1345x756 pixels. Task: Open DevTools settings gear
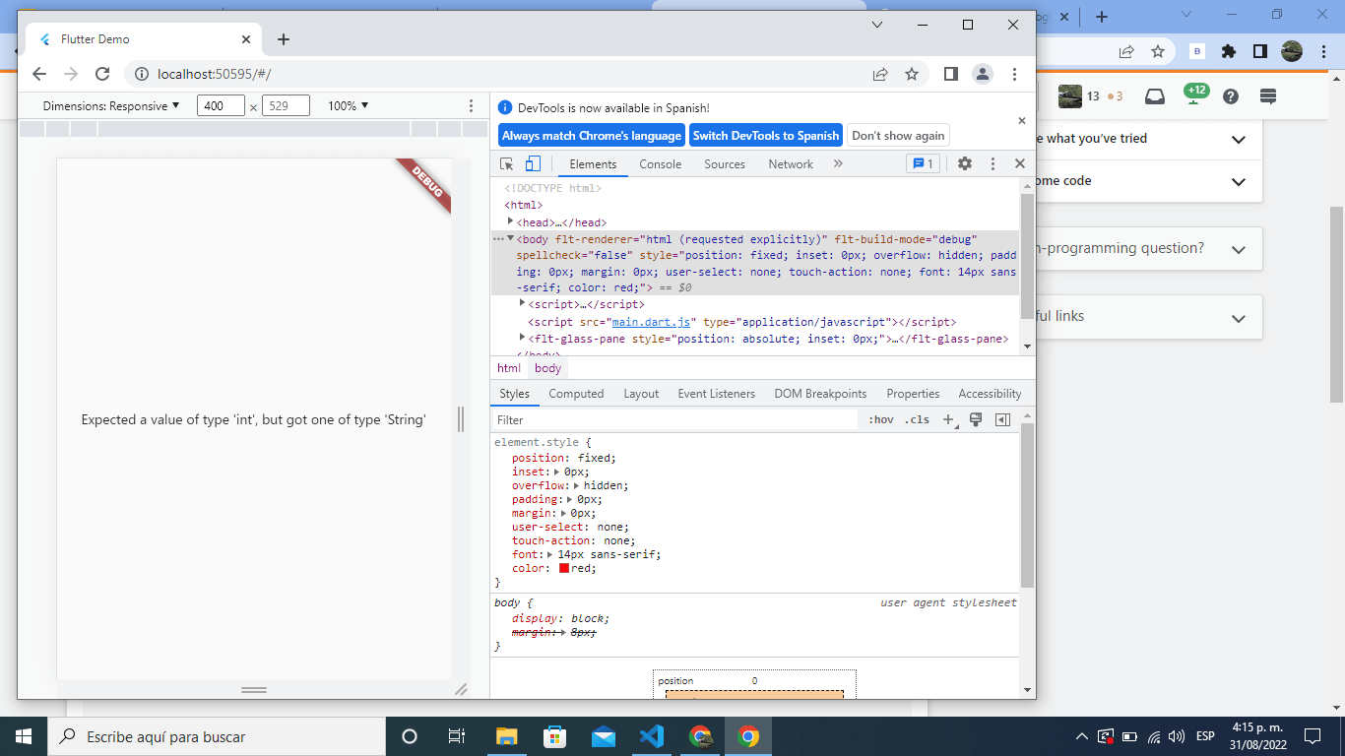[965, 164]
